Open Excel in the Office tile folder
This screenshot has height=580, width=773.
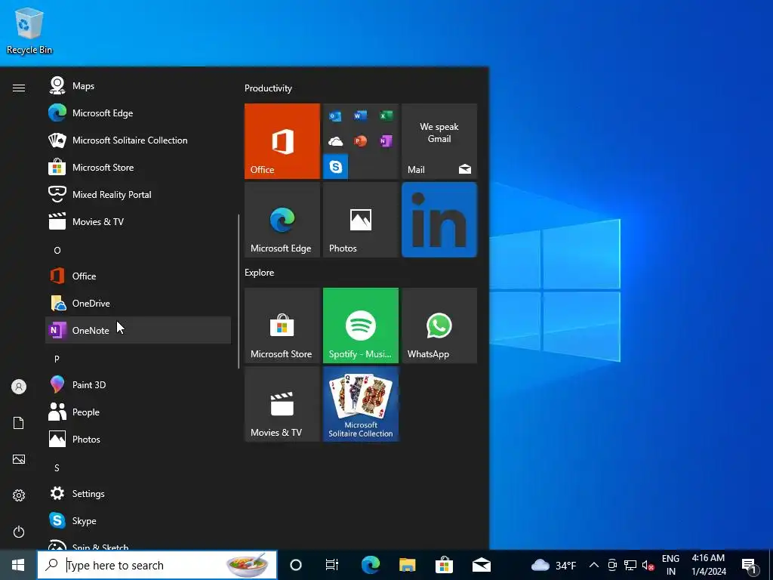coord(386,116)
